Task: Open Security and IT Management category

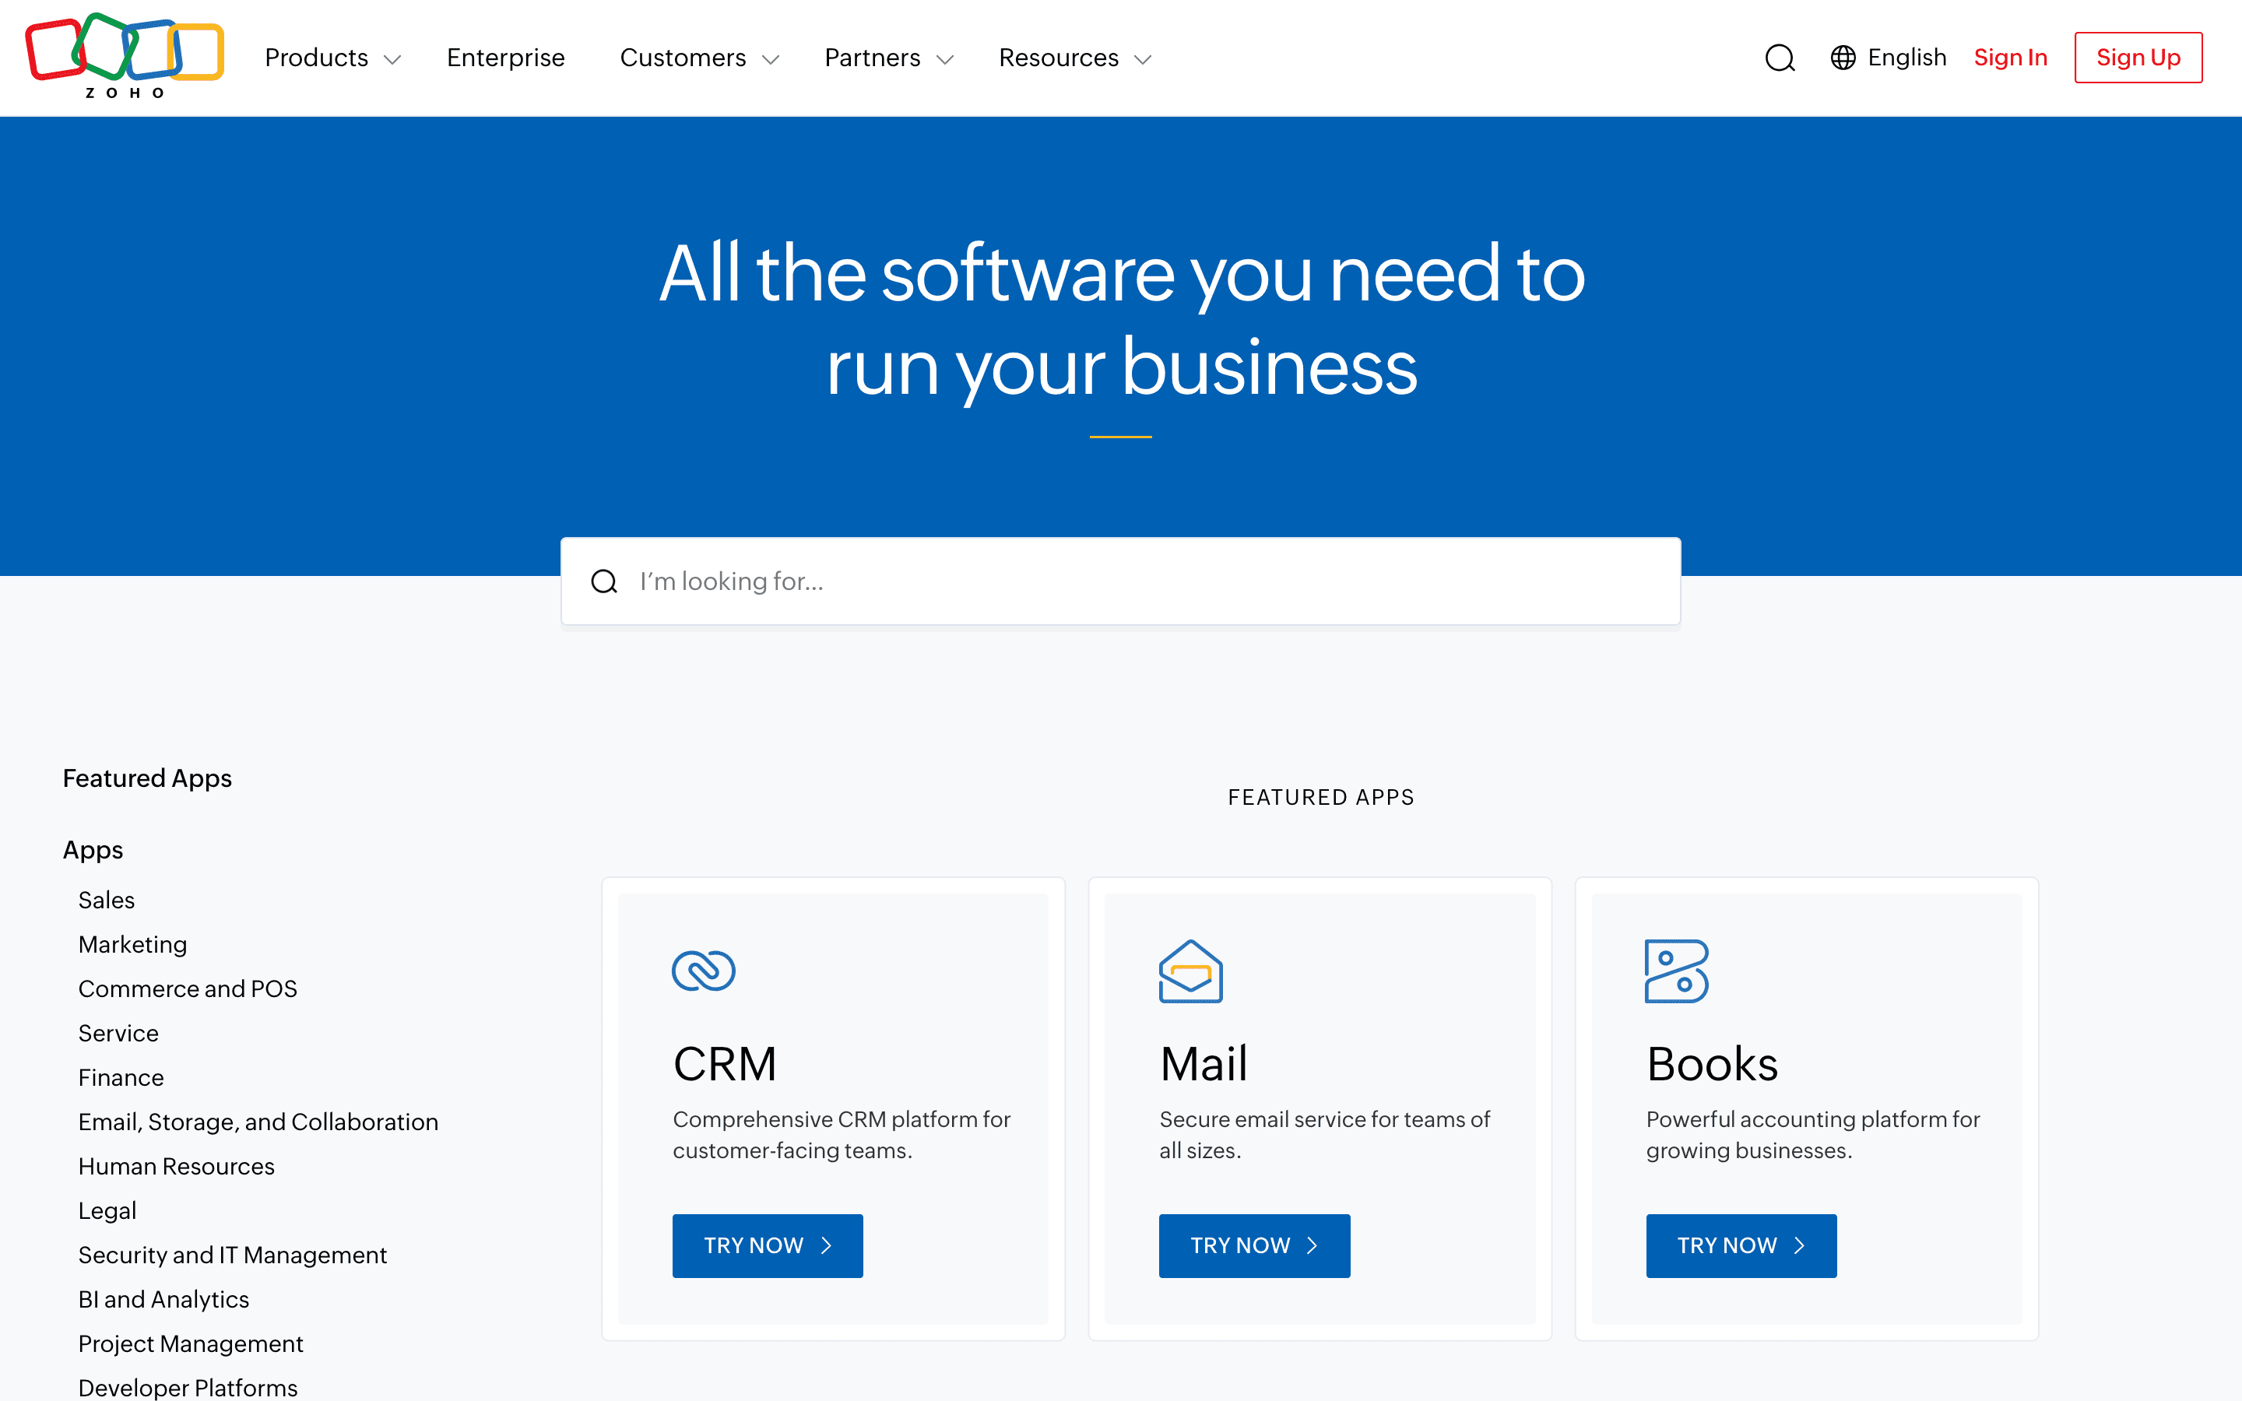Action: coord(233,1255)
